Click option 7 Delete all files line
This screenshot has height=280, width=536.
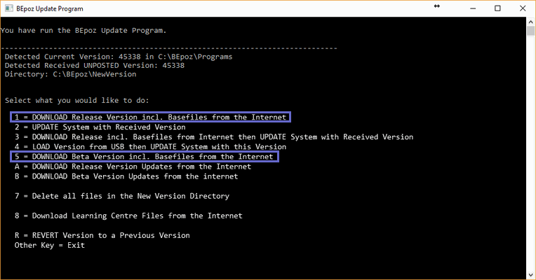[x=121, y=196]
